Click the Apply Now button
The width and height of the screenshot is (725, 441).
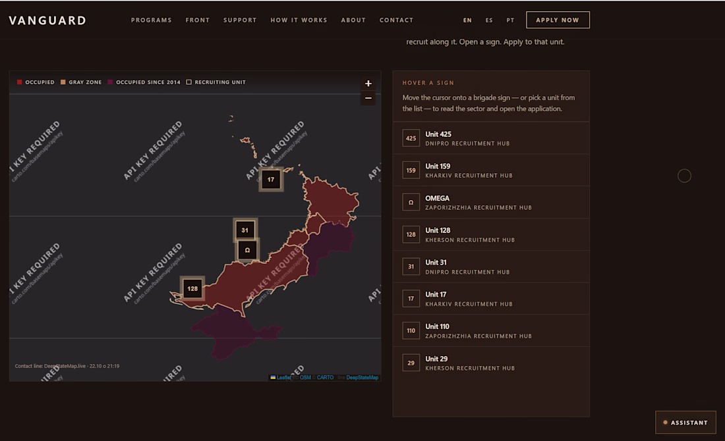558,20
